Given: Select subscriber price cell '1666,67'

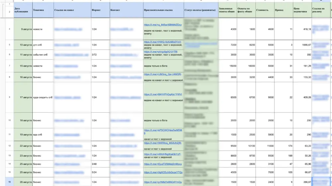Looking at the screenshot, I should pos(302,45).
